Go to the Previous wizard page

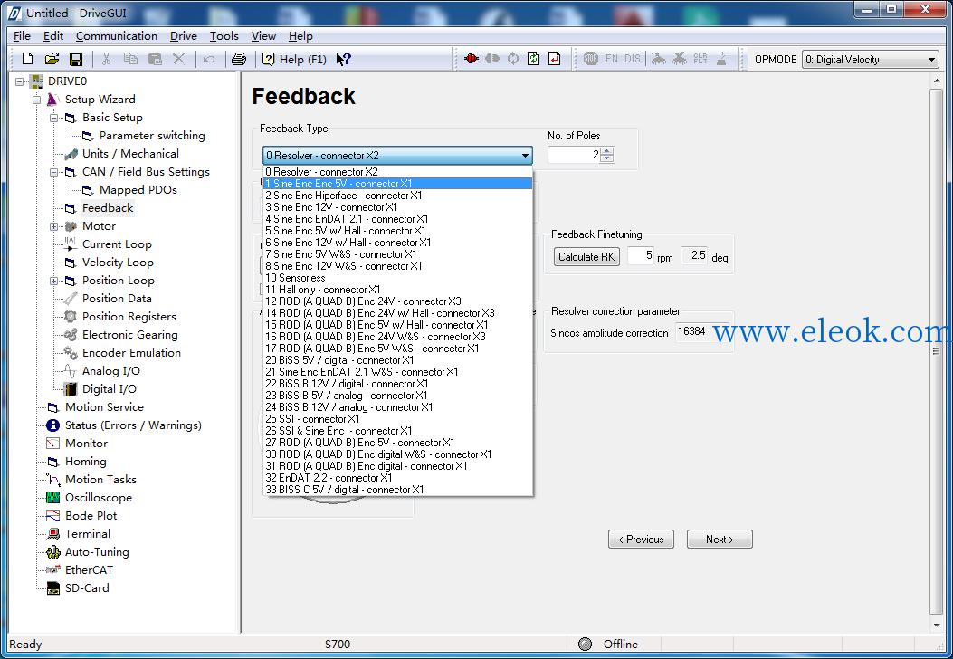(641, 540)
